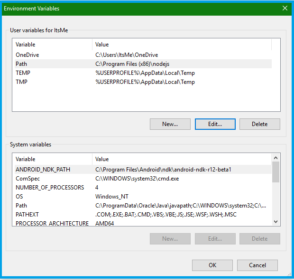Click the C:\Users\ItsMe\OneDrive value
The height and width of the screenshot is (280, 294).
pyautogui.click(x=127, y=55)
